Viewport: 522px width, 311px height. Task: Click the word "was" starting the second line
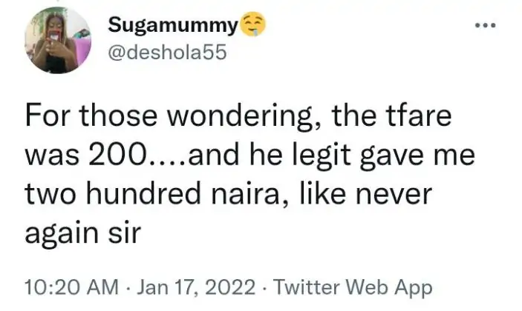pos(46,156)
